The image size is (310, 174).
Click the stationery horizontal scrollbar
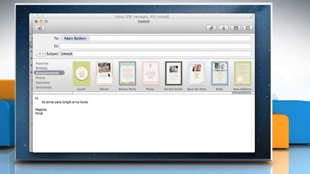coord(152,93)
